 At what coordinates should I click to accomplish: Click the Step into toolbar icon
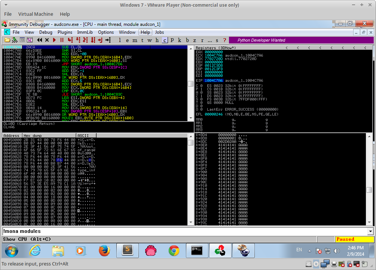[70, 40]
